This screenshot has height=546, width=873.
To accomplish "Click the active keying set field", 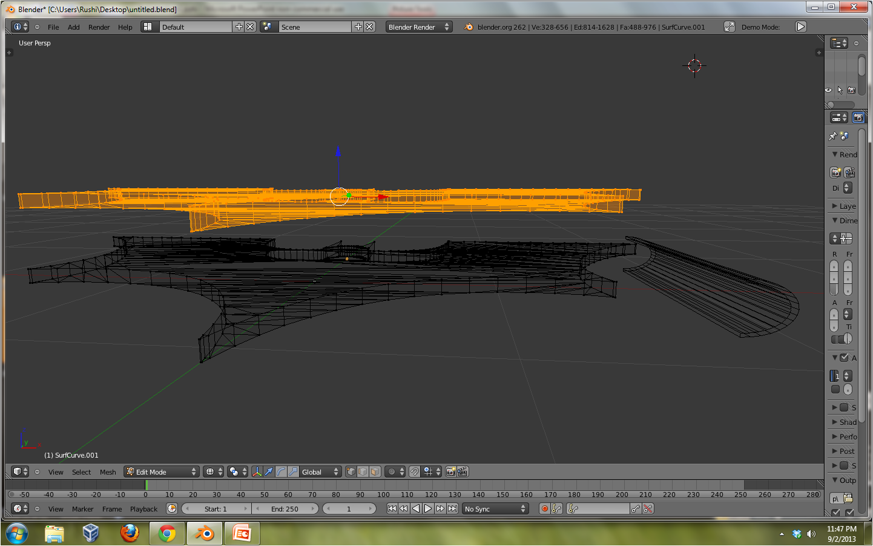I will (x=598, y=508).
